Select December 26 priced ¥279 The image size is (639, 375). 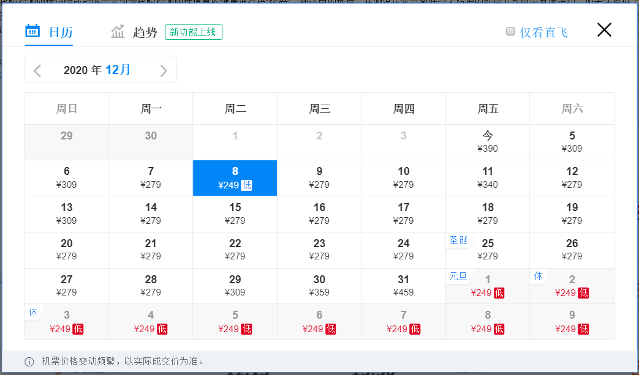572,250
